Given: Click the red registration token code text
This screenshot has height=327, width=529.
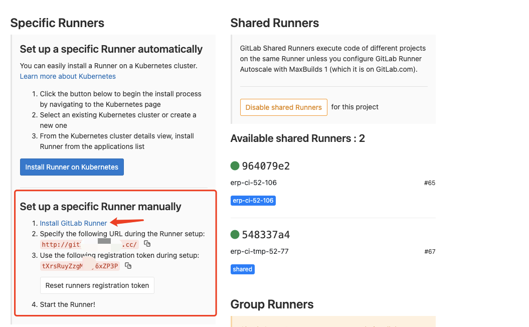Looking at the screenshot, I should pyautogui.click(x=80, y=266).
